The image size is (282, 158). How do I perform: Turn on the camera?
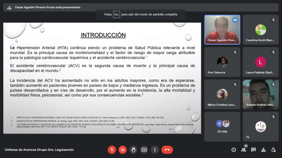[123, 150]
